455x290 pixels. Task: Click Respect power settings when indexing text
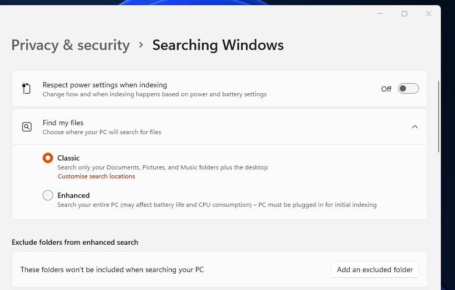pos(105,85)
